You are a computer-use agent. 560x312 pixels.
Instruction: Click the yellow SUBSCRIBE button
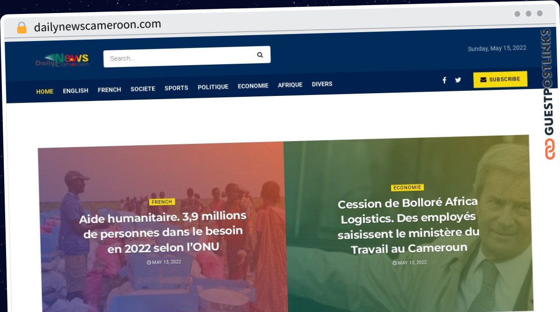500,80
